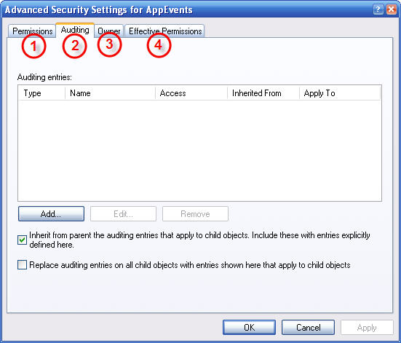Select the Auditing tab
The height and width of the screenshot is (343, 401).
coord(75,30)
